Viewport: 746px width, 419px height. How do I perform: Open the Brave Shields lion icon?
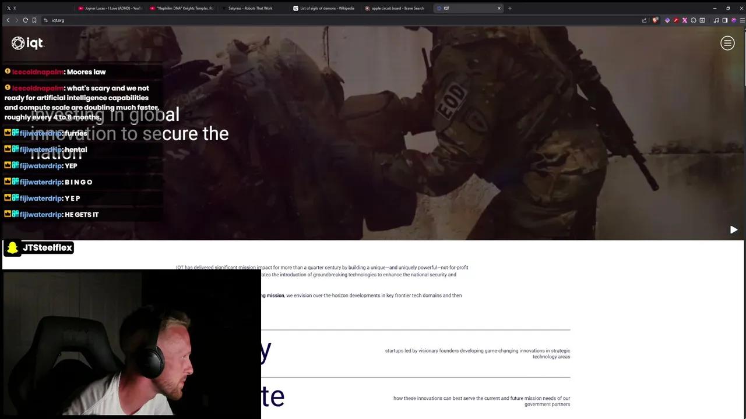click(656, 20)
